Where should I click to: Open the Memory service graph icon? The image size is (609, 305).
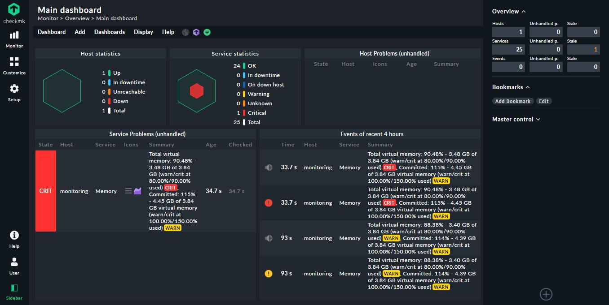point(137,191)
